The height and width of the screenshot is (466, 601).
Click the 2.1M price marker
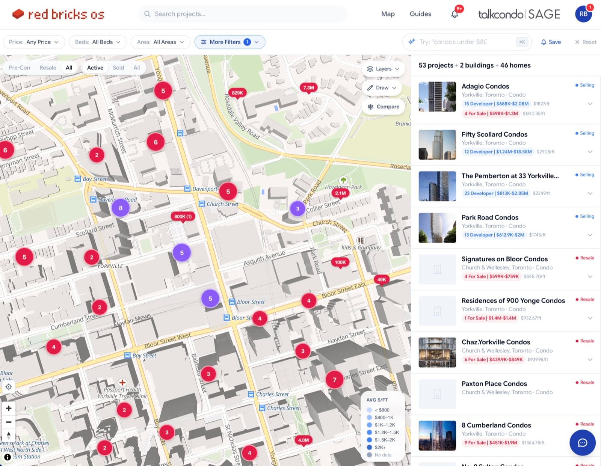340,193
